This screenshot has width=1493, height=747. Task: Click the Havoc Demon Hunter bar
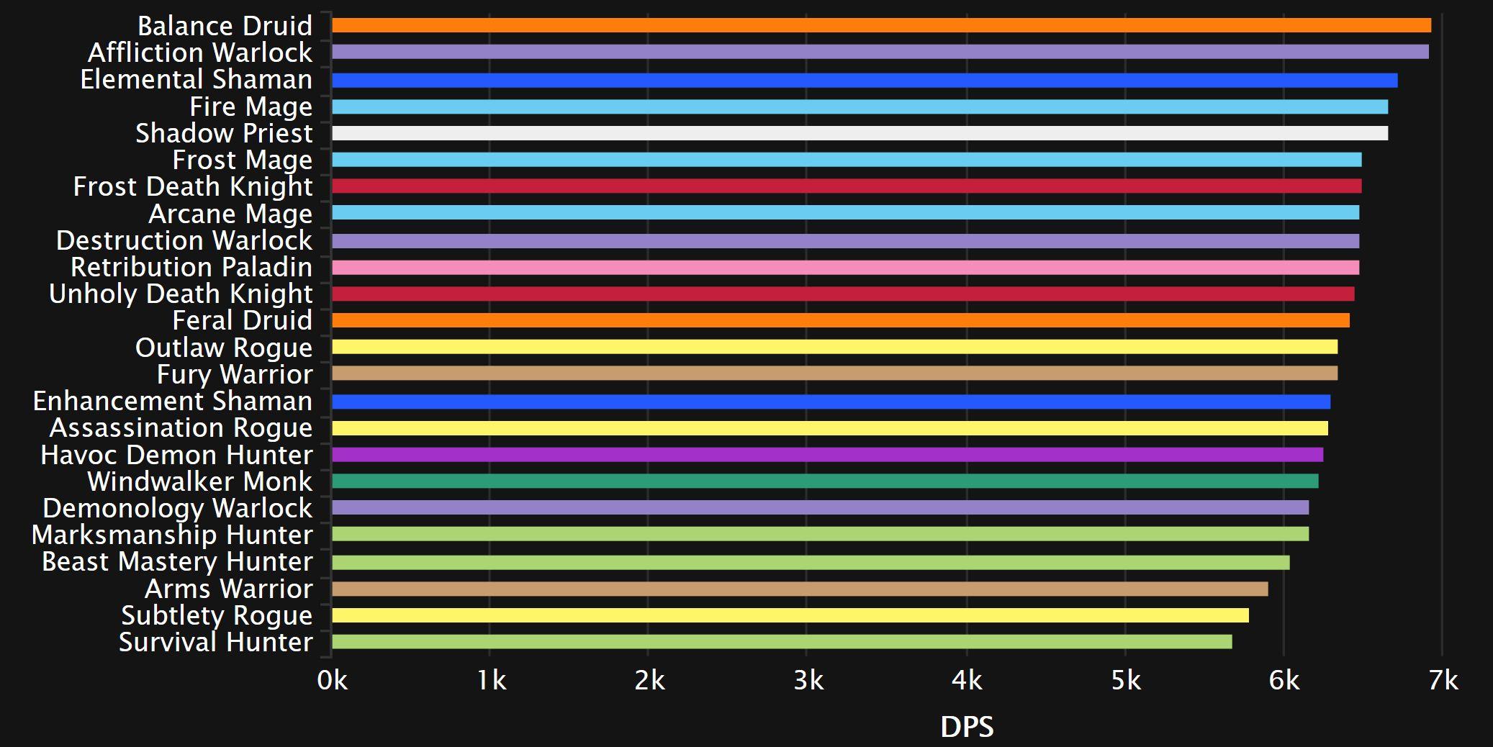coord(827,455)
